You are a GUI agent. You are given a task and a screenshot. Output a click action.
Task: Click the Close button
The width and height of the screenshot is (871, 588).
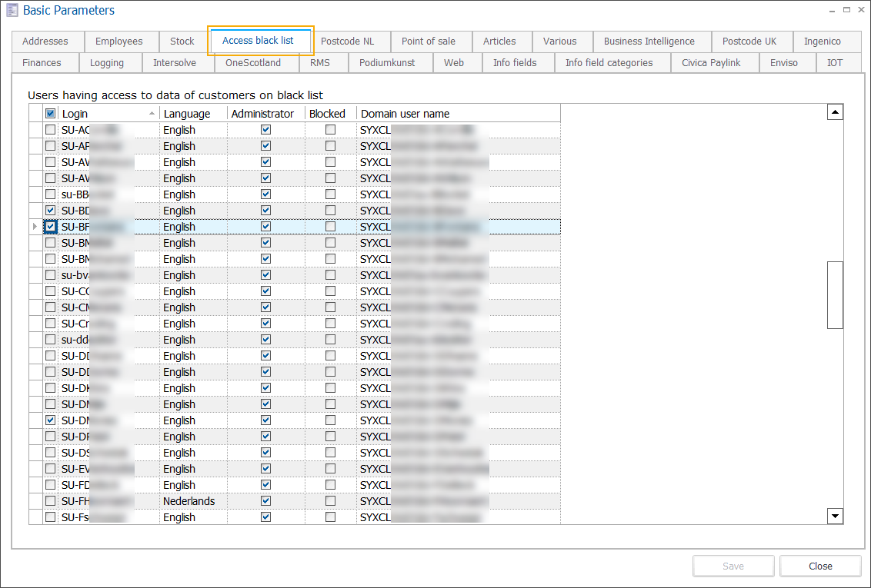coord(819,565)
